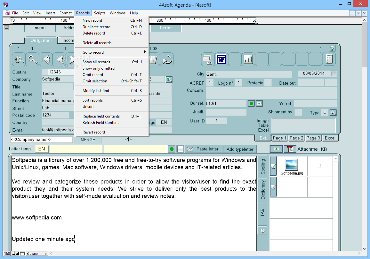Click the EN letter template language button
This screenshot has width=370, height=259.
(x=42, y=149)
